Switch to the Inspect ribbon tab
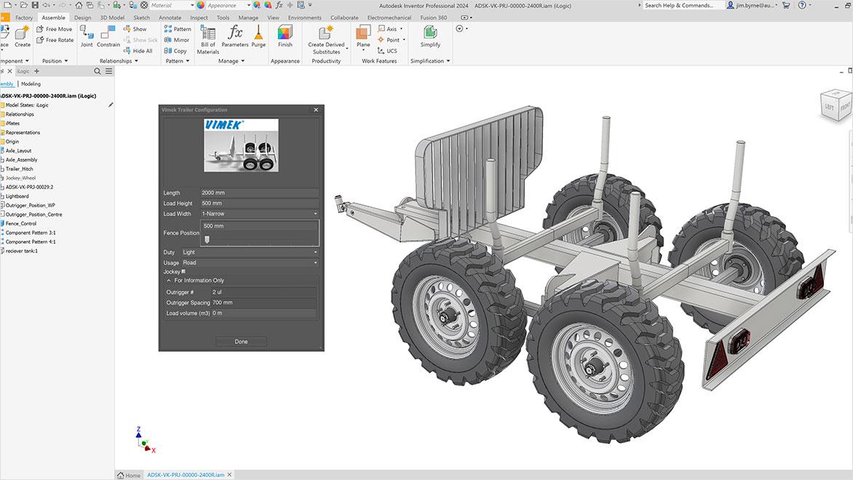Viewport: 853px width, 480px height. (x=199, y=17)
